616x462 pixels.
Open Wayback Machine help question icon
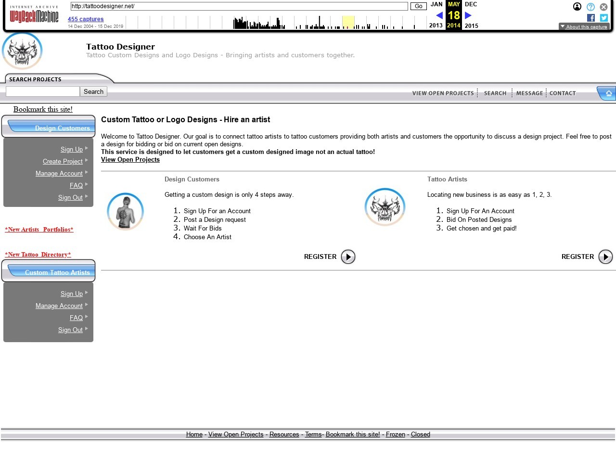coord(590,7)
